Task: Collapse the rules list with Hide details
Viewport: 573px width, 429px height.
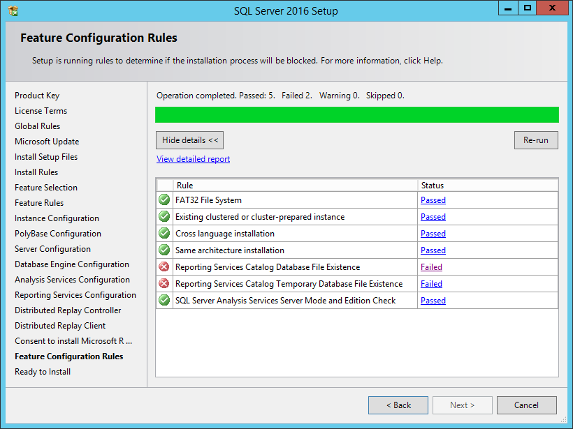Action: pyautogui.click(x=189, y=140)
